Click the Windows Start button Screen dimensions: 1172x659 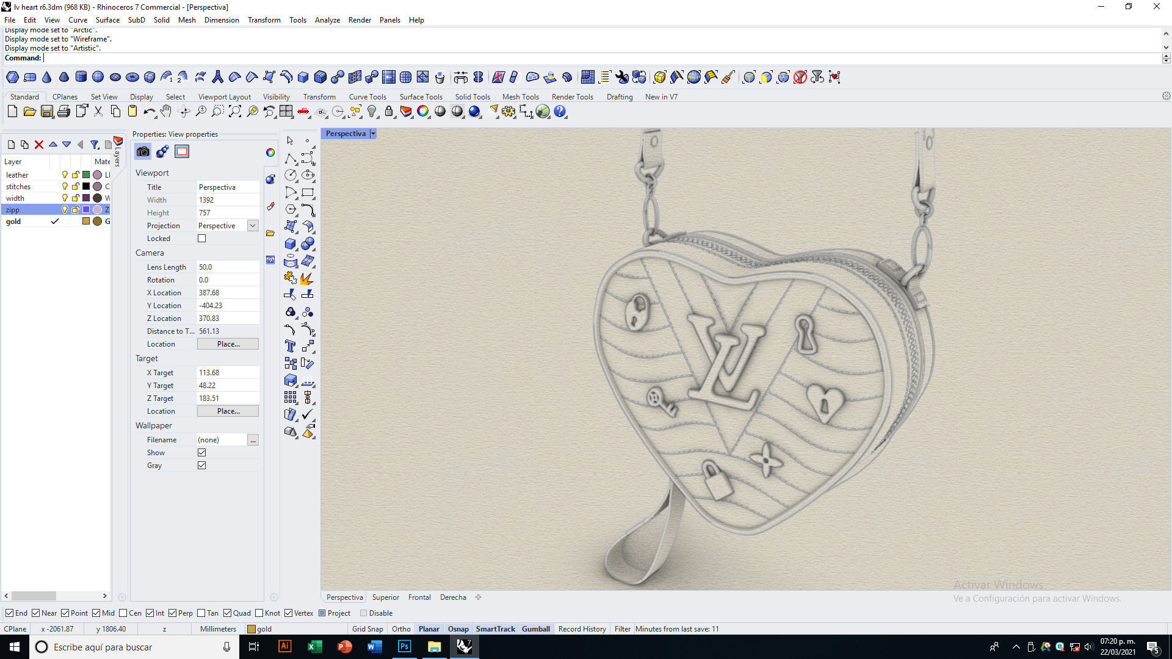point(15,647)
